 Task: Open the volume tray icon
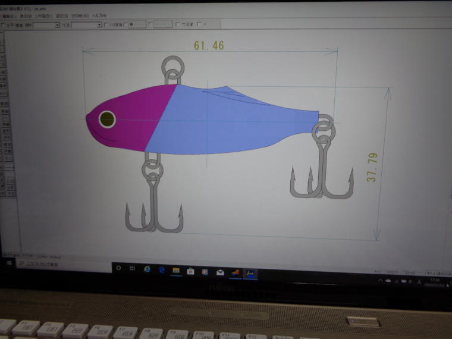410,281
